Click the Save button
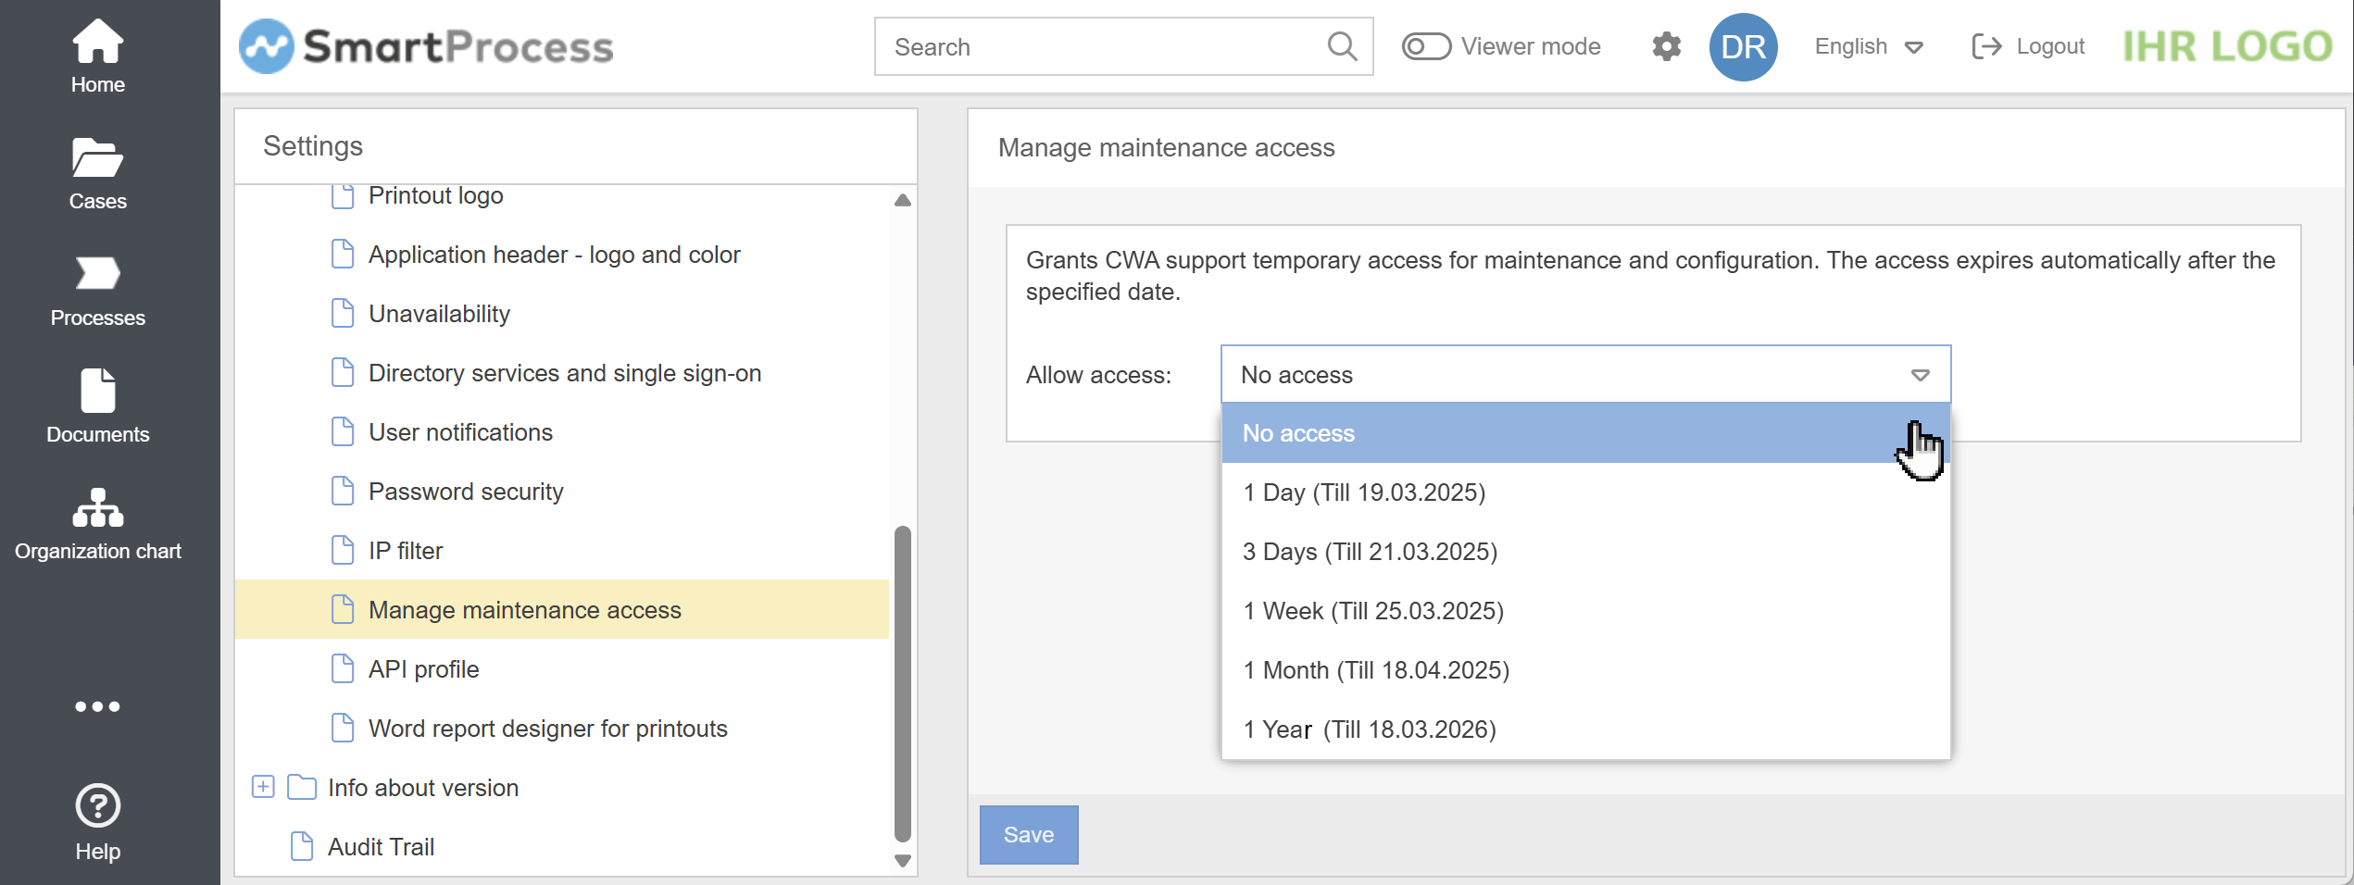Image resolution: width=2354 pixels, height=885 pixels. (x=1028, y=834)
